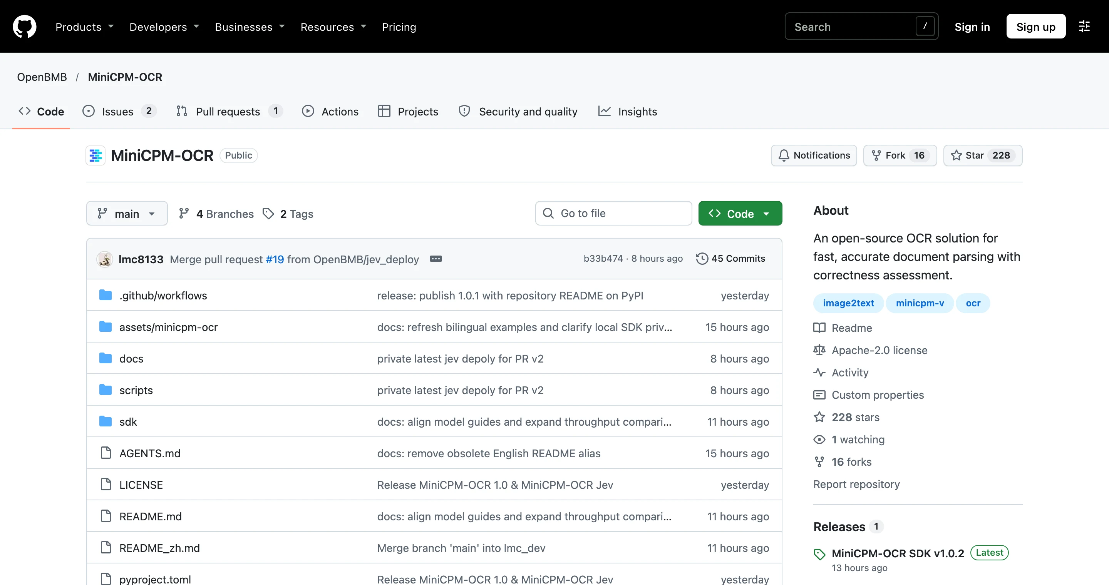
Task: Click the history clock icon beside 45 Commits
Action: coord(702,259)
